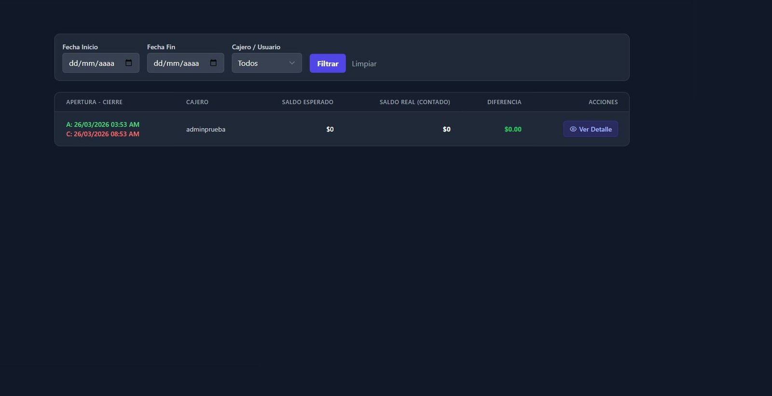
Task: Click the SALDO ESPERADO column header
Action: (x=308, y=102)
